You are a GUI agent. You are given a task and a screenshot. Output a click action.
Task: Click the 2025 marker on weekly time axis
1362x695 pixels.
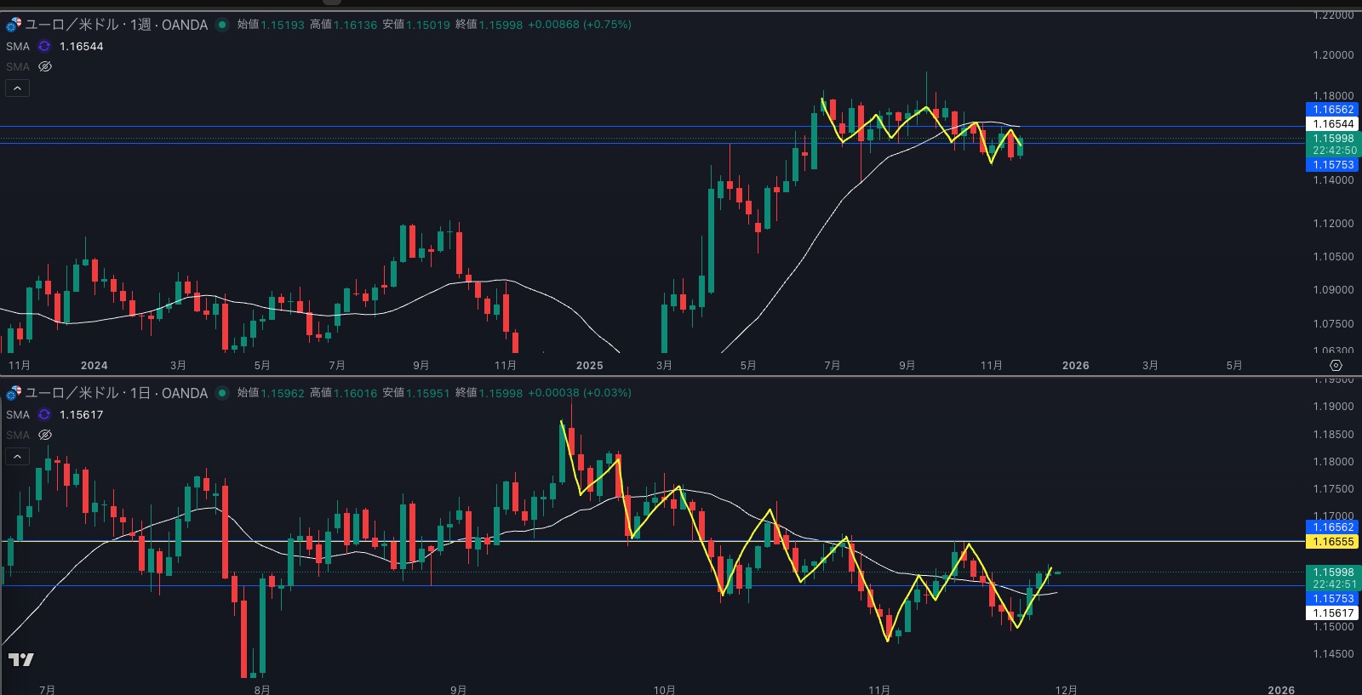click(589, 366)
